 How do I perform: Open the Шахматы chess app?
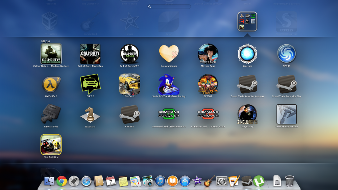click(x=90, y=115)
